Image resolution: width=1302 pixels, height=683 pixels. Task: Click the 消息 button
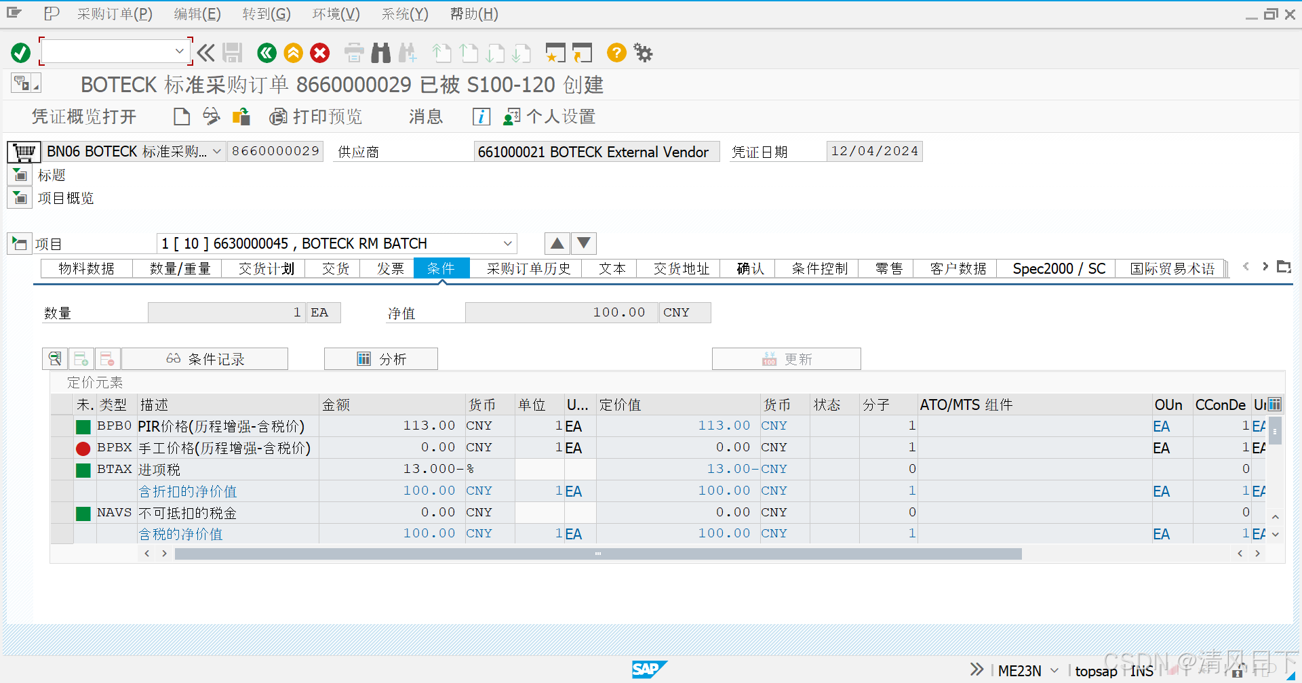[x=426, y=117]
